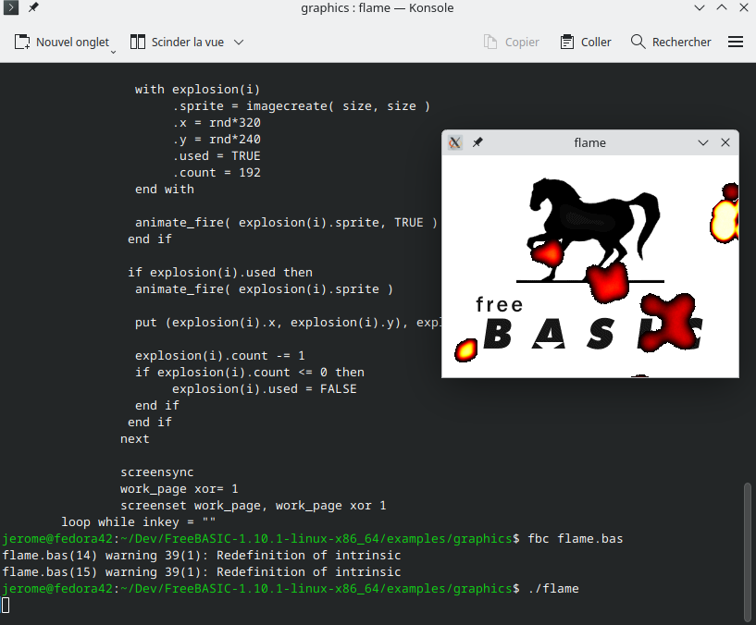Minimize the flame window using its chevron
Screen dimensions: 756x625
click(x=703, y=142)
